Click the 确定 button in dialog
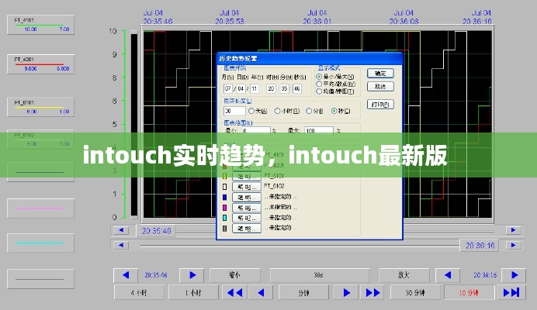Viewport: 537px width, 310px height. [380, 73]
